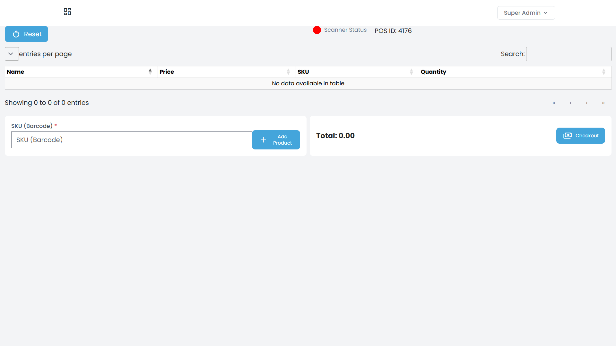This screenshot has height=346, width=616.
Task: Click the POS ID: 4176 text
Action: (393, 31)
